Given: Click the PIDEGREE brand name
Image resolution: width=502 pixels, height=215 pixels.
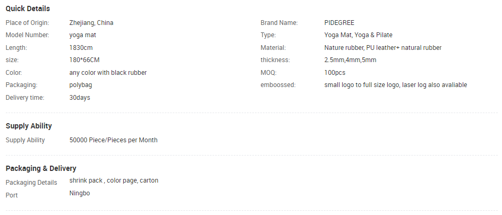Looking at the screenshot, I should click(x=339, y=23).
